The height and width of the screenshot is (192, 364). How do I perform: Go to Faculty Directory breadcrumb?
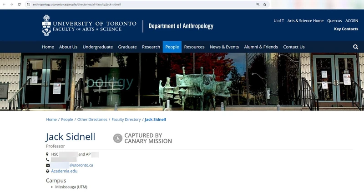(x=126, y=120)
